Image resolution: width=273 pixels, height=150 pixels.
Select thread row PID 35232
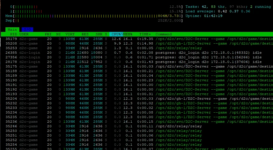pyautogui.click(x=136, y=103)
